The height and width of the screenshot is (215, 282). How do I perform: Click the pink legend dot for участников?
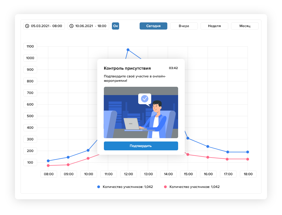click(x=165, y=187)
